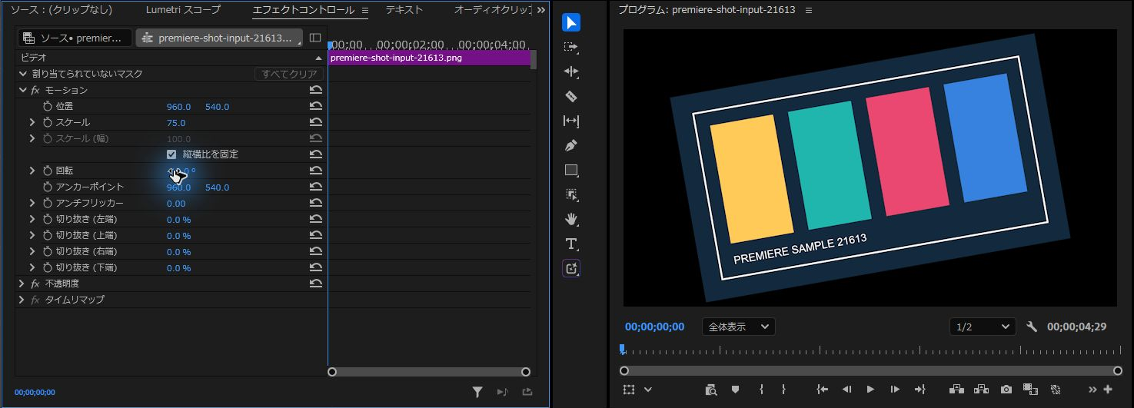Click the Lift button icon
This screenshot has width=1134, height=408.
pyautogui.click(x=956, y=390)
